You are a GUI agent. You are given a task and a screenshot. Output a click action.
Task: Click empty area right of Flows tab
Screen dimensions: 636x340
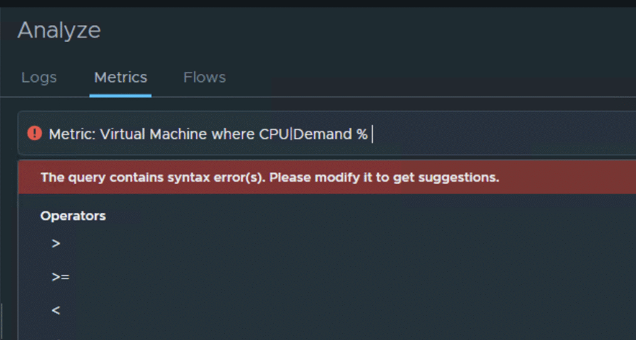coord(404,78)
